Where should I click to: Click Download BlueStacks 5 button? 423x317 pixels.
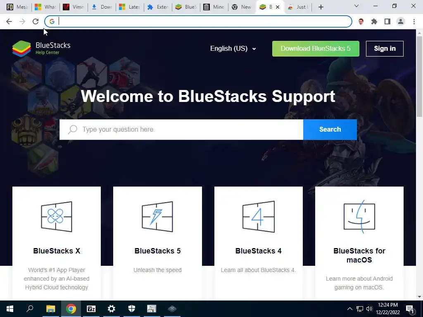pos(316,49)
